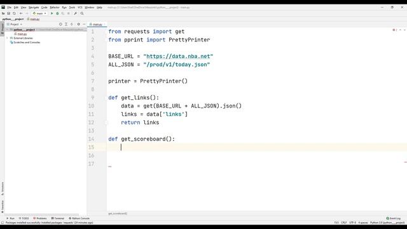
Task: Open the Terminal tool window tab
Action: pyautogui.click(x=58, y=218)
